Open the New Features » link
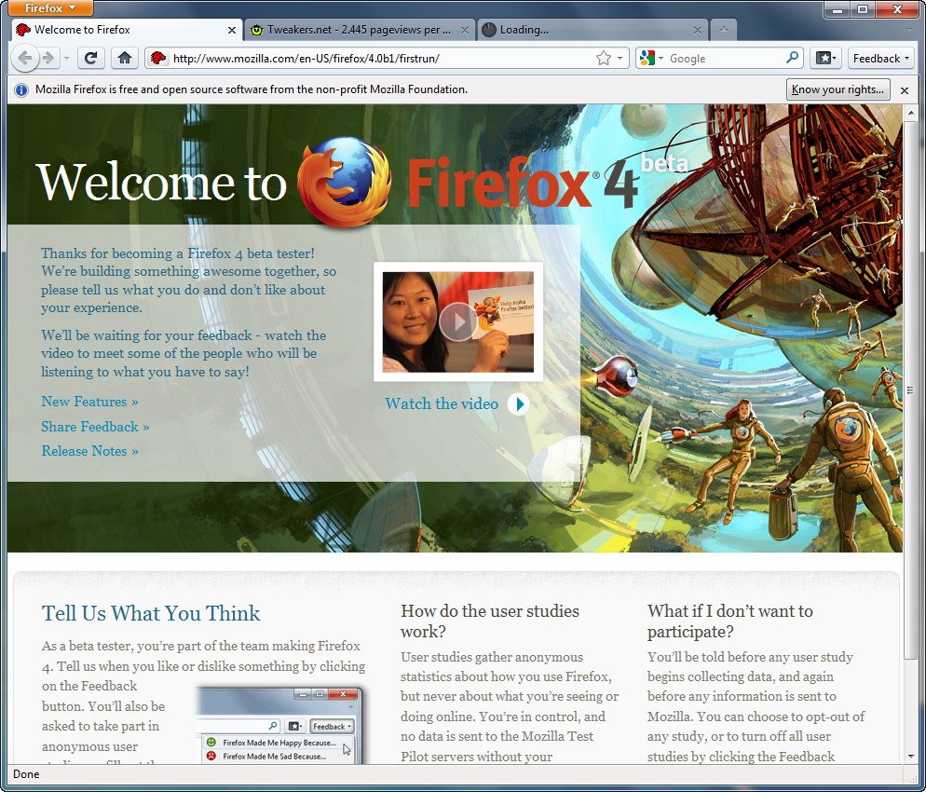Viewport: 926px width, 792px height. coord(89,402)
